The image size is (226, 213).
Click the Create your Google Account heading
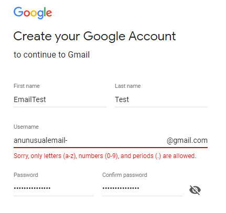pyautogui.click(x=94, y=37)
